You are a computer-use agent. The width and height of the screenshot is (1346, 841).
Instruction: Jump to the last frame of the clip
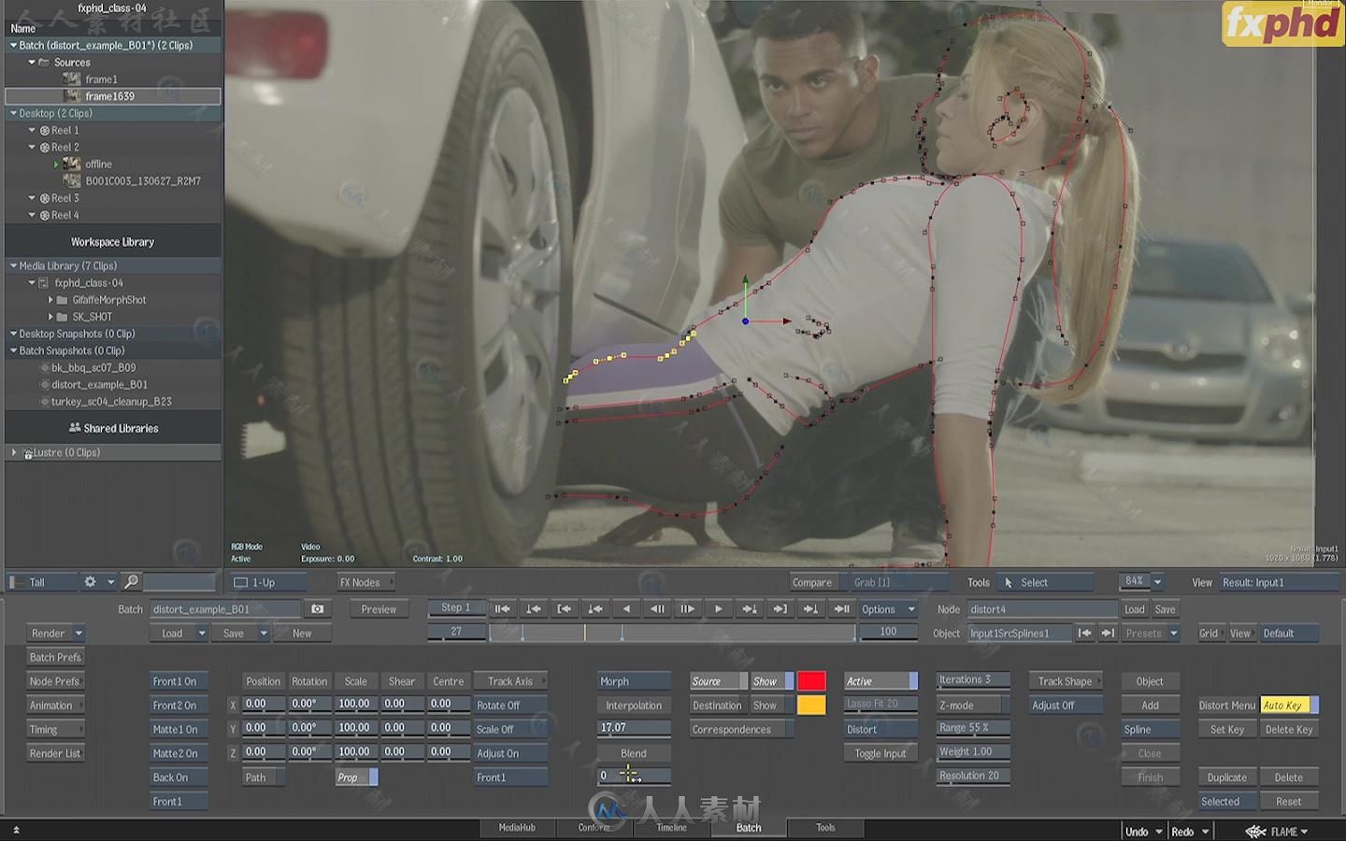(x=841, y=609)
